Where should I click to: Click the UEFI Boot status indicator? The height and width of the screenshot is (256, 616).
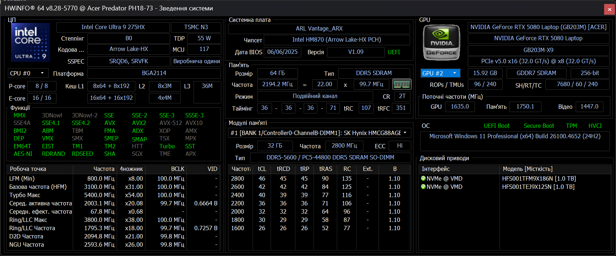coord(496,126)
